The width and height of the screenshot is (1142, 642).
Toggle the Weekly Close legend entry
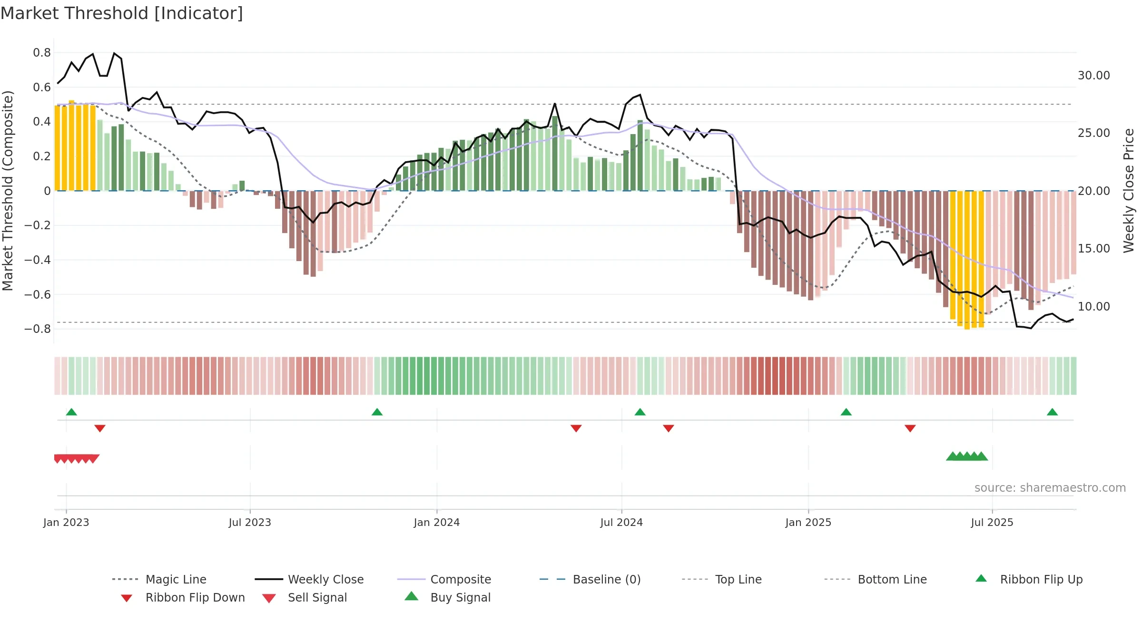pos(309,579)
